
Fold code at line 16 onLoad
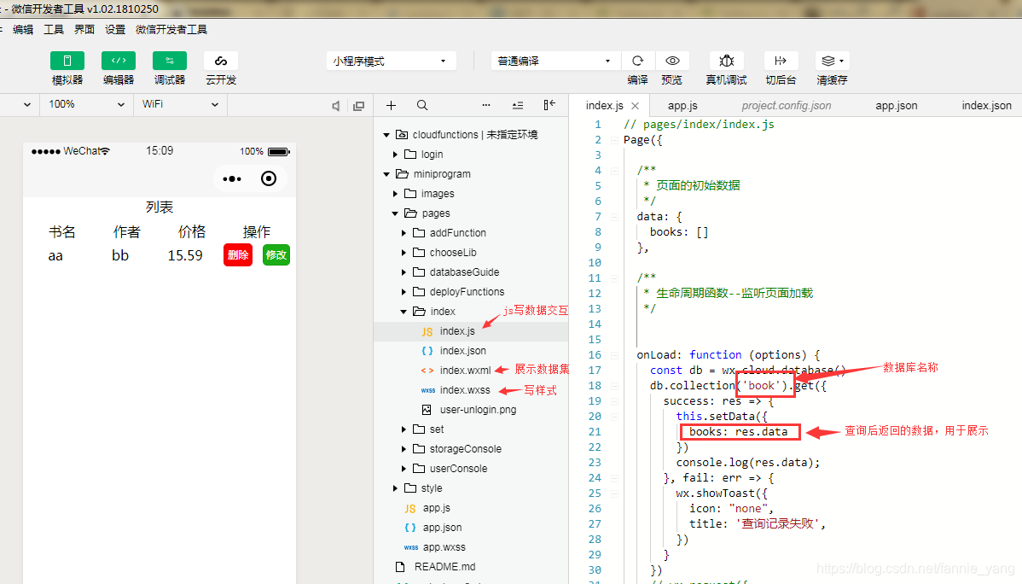tap(614, 355)
